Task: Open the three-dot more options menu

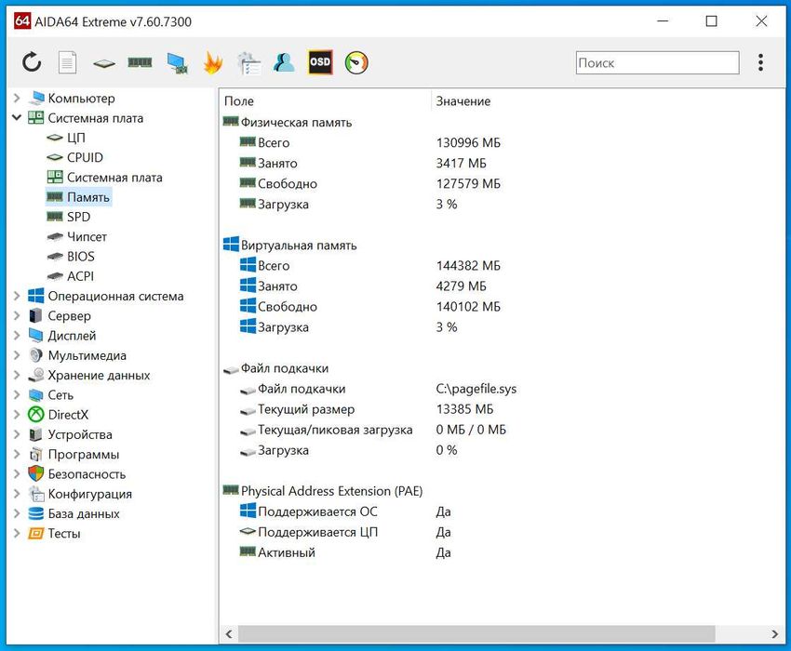Action: click(x=760, y=62)
